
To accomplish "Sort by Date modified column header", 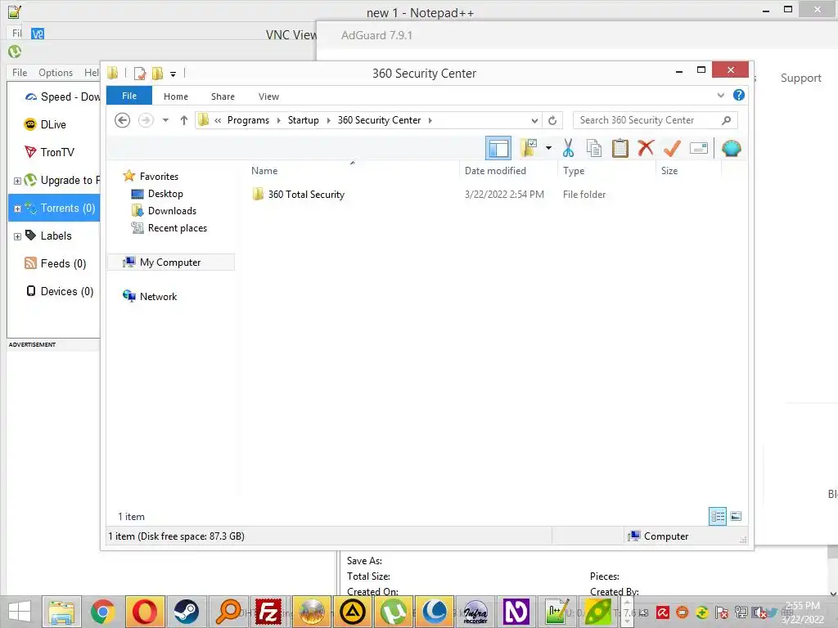I will 495,171.
